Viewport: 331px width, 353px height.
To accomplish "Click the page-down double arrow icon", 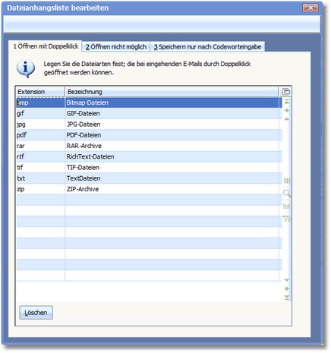I will coord(287,288).
